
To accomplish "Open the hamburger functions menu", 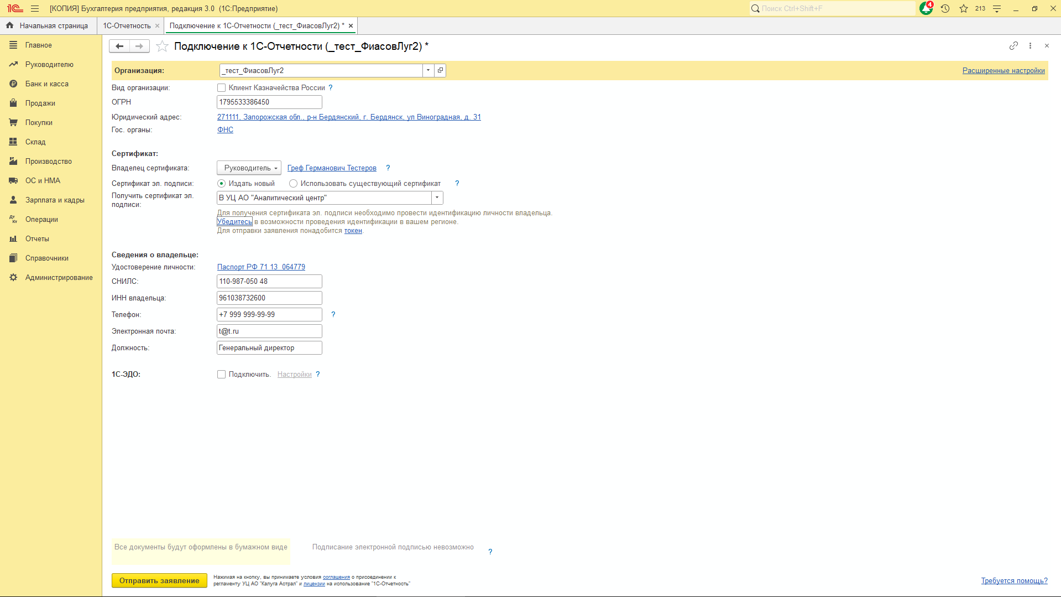I will coord(35,8).
